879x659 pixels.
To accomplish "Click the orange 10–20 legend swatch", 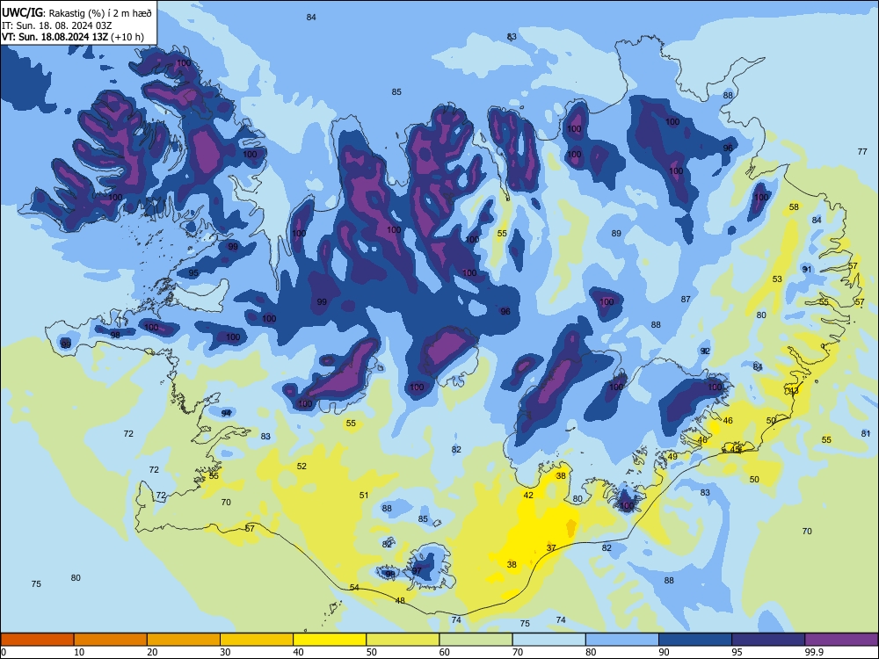I will (x=111, y=640).
